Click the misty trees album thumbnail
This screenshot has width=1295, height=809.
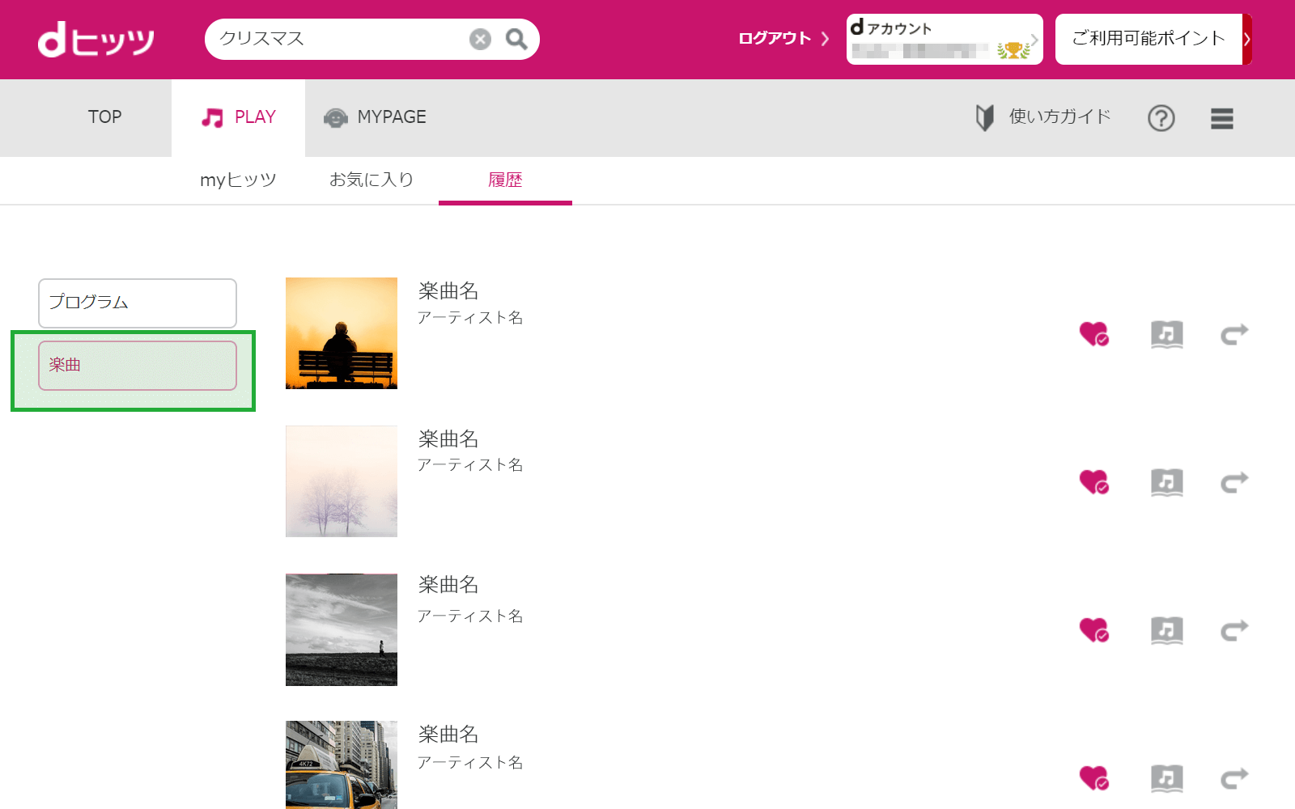tap(342, 481)
